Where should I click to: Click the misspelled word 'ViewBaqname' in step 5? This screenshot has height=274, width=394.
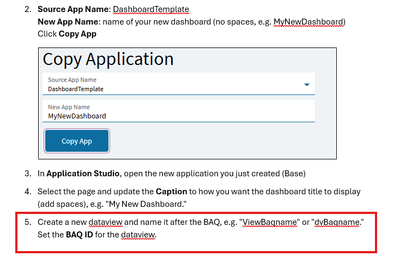[x=270, y=222]
